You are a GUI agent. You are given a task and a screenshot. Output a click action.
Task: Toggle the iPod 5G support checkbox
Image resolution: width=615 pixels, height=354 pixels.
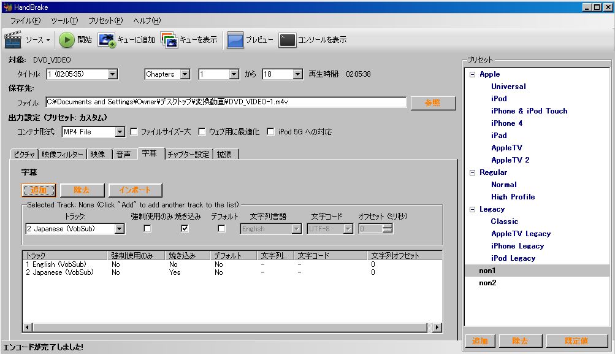[270, 131]
